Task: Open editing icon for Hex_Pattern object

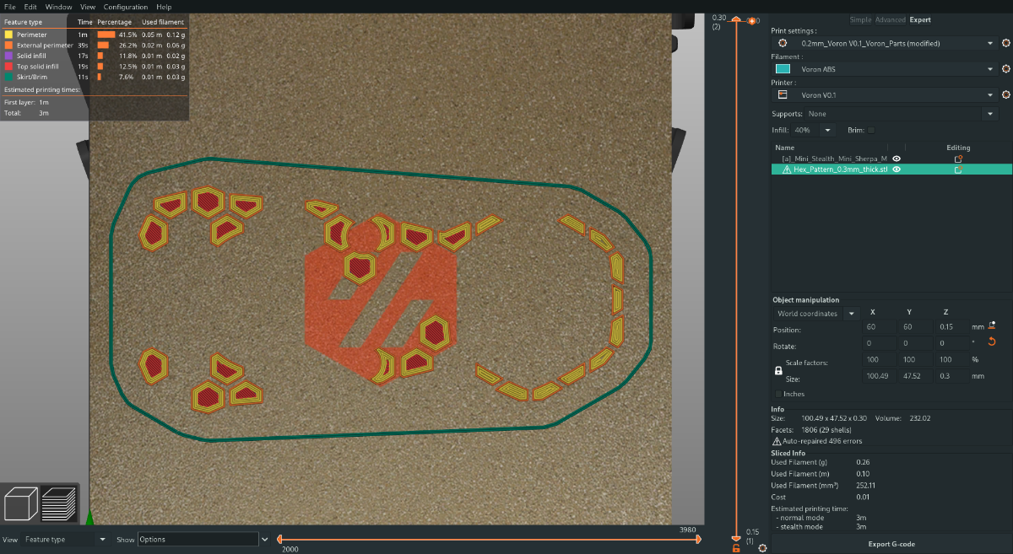Action: point(958,169)
